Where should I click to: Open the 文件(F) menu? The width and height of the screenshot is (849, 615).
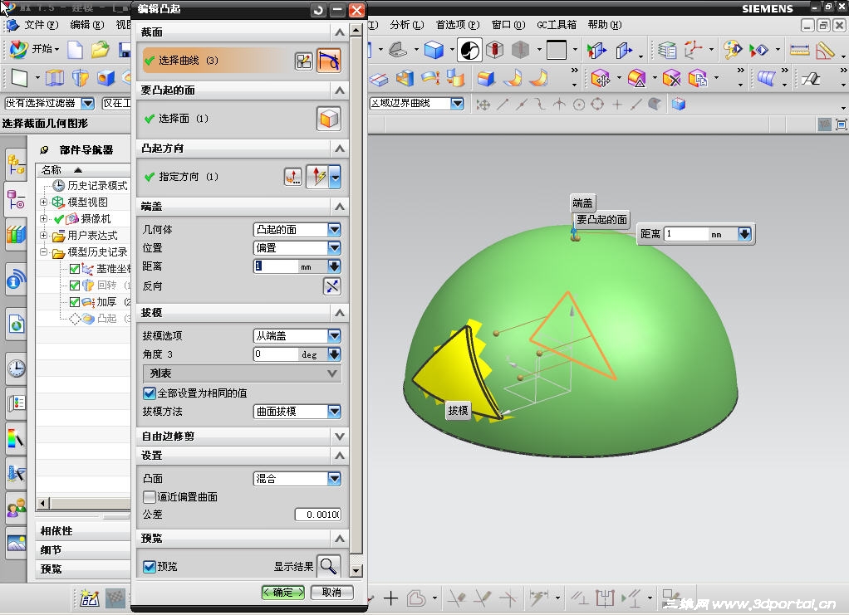point(42,25)
